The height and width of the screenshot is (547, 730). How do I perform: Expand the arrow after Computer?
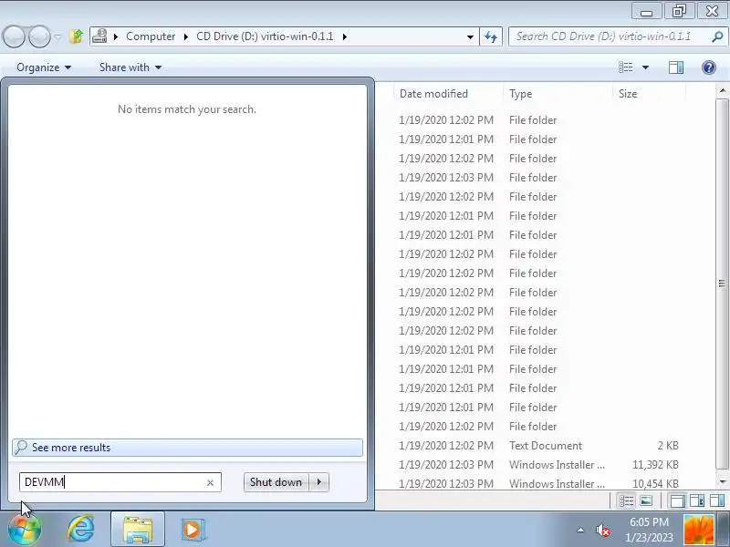186,36
